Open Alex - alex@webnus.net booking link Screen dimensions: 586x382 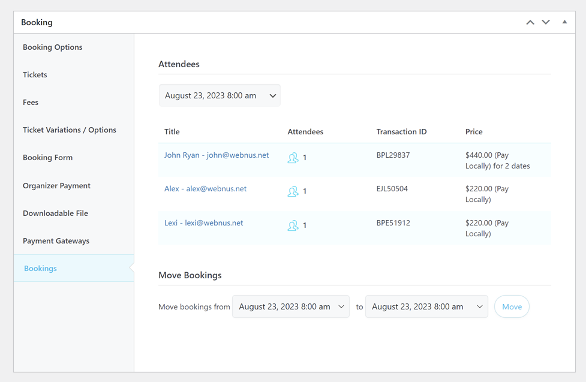pyautogui.click(x=205, y=188)
